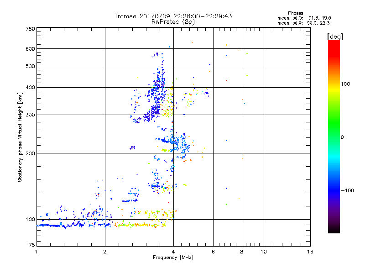Click the black bottom end of the colorbar
The width and height of the screenshot is (365, 274).
334,230
